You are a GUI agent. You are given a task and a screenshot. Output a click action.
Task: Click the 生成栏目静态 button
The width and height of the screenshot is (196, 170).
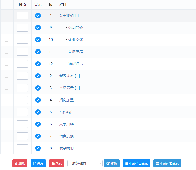136,163
